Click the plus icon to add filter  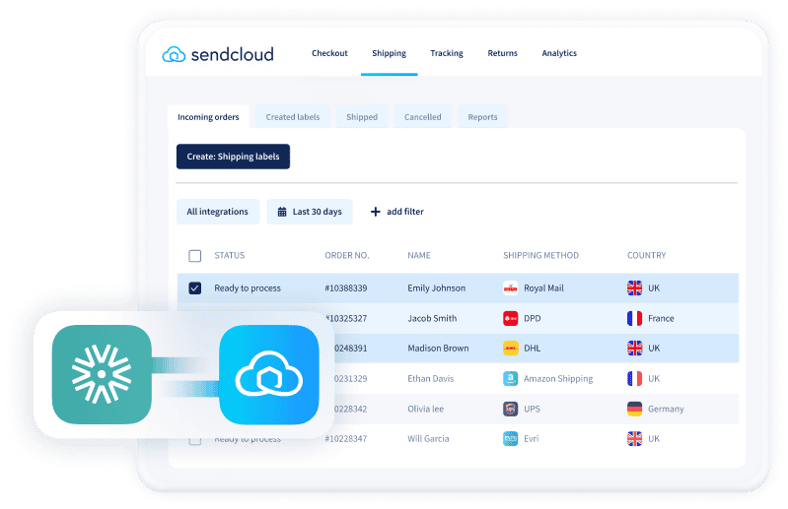coord(376,212)
